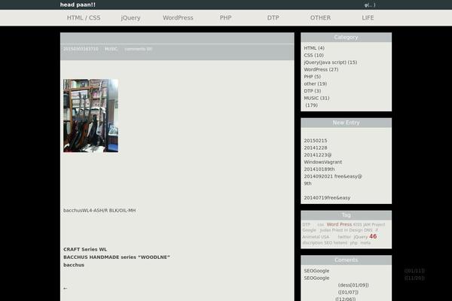The image size is (452, 301).
Task: Open category MUSIC (31)
Action: pos(316,99)
